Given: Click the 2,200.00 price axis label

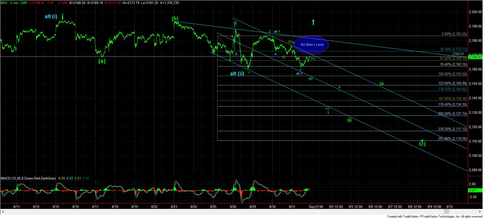Looking at the screenshot, I should 475,12.
